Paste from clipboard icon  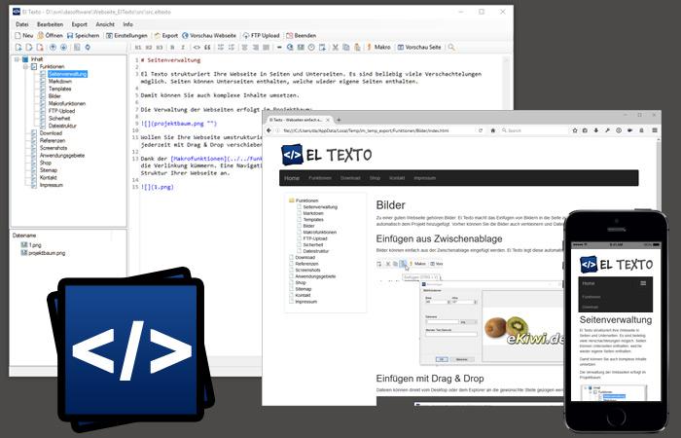[357, 48]
